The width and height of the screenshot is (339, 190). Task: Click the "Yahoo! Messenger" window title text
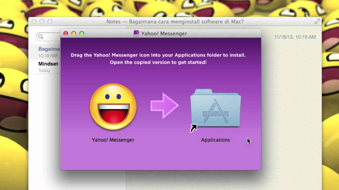tap(164, 34)
